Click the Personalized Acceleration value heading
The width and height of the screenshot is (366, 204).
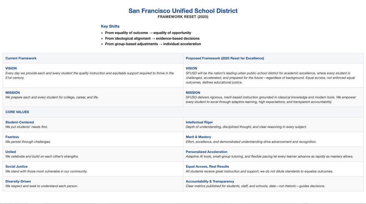(x=206, y=152)
